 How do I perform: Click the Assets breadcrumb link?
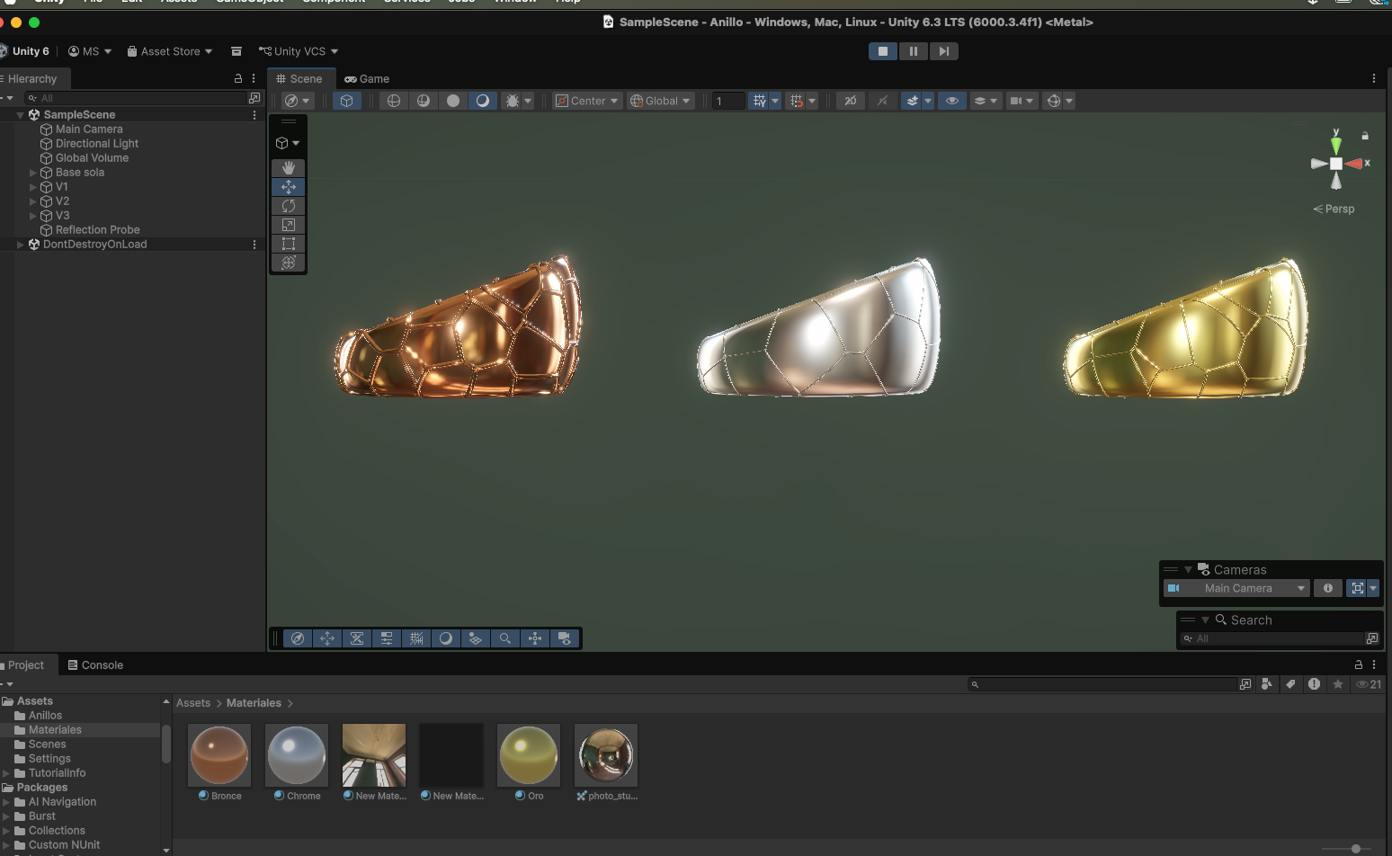point(193,703)
